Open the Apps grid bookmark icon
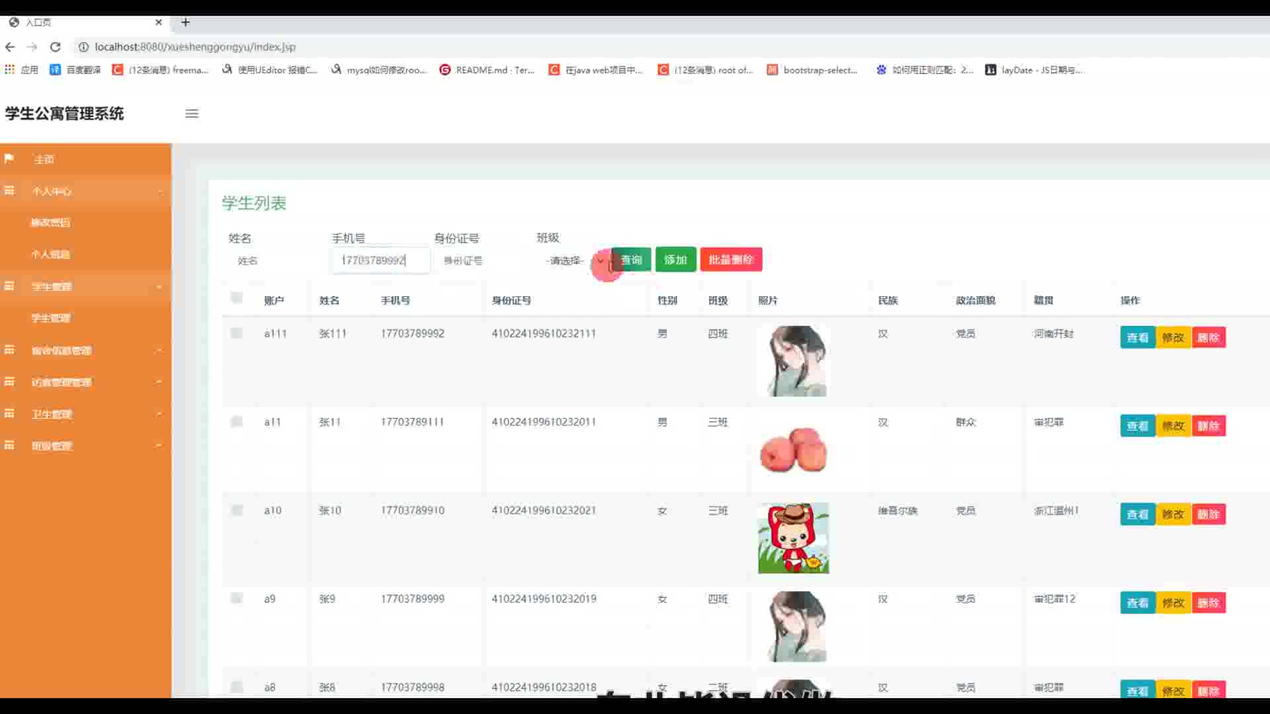 [x=9, y=69]
